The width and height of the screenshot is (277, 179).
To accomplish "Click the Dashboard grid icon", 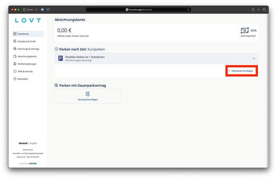I will tap(15, 34).
